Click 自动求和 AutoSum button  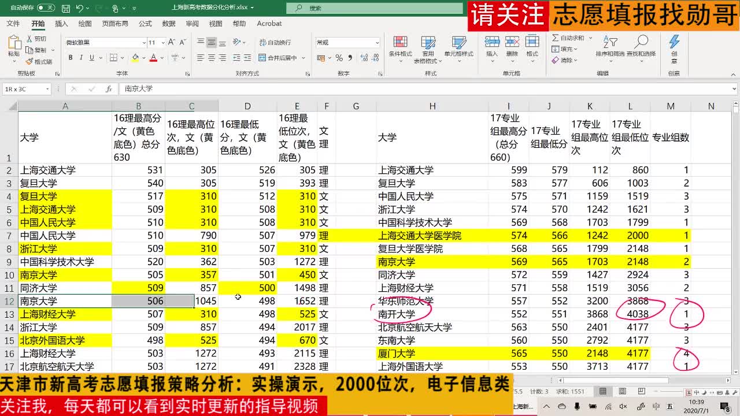[568, 38]
